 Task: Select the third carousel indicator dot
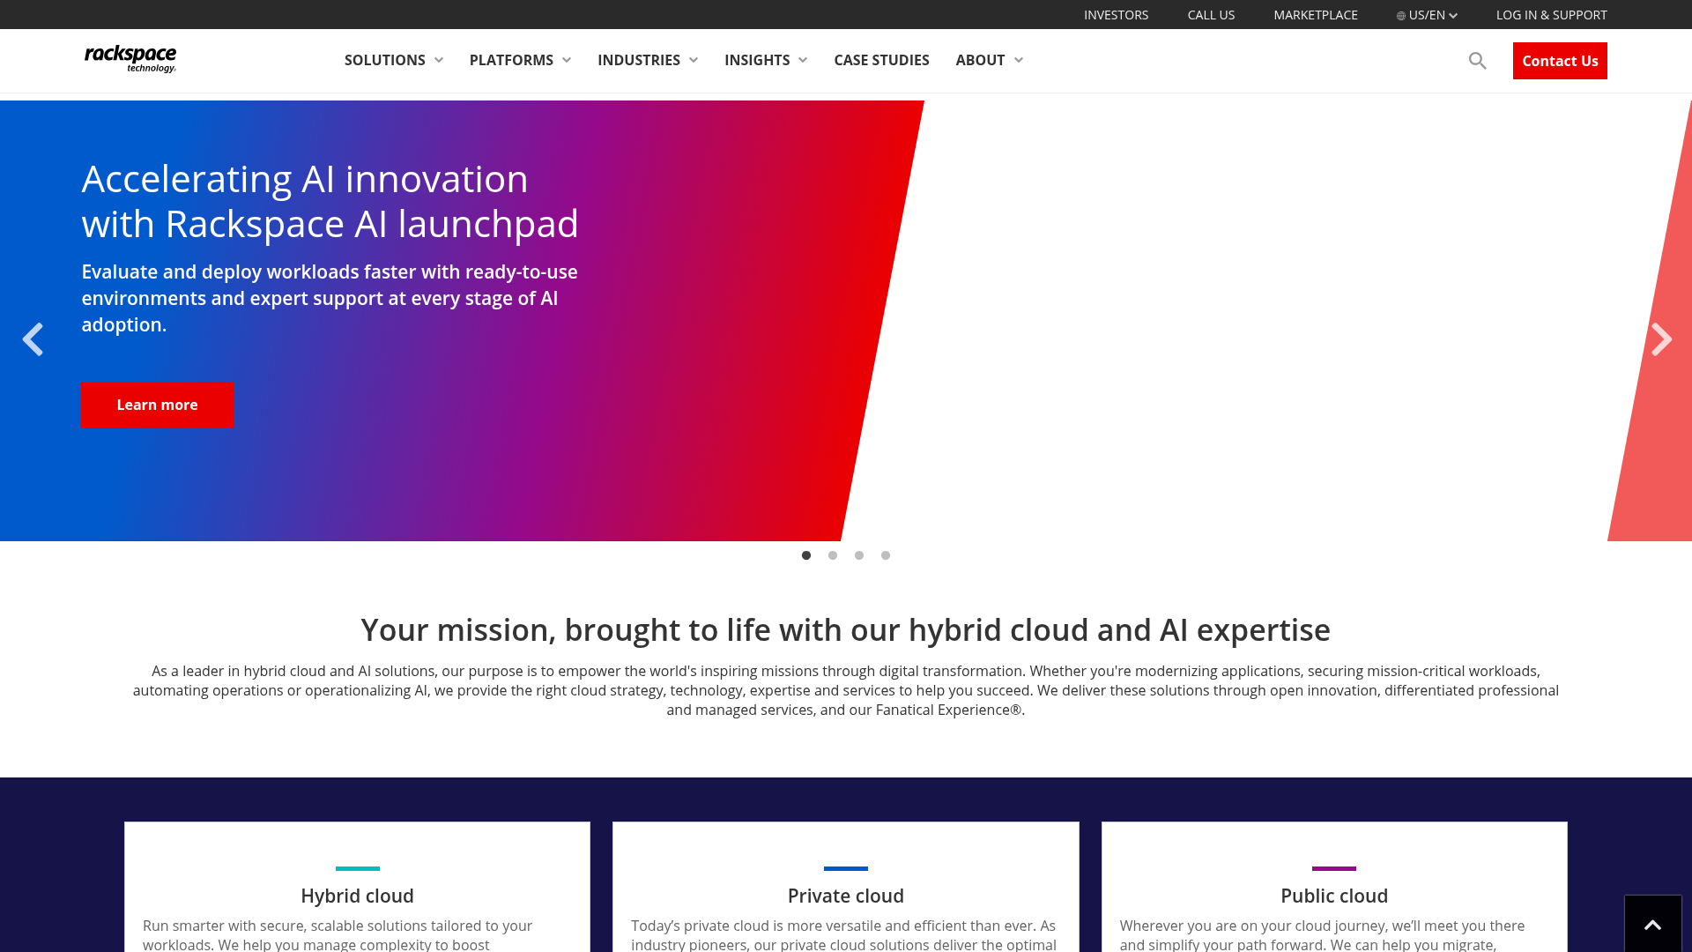[x=859, y=555]
